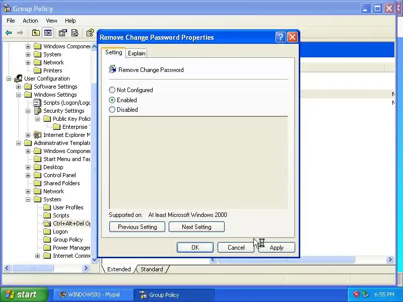Select the User Configuration node icon
This screenshot has width=403, height=302.
pyautogui.click(x=18, y=79)
